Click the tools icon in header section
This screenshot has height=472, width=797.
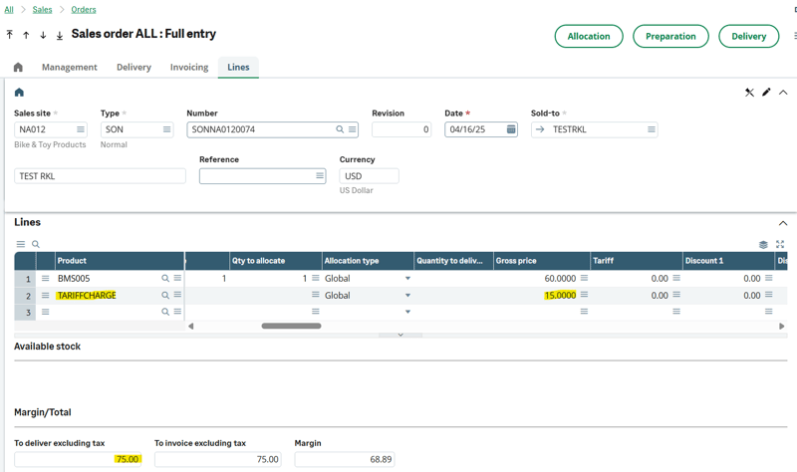click(x=749, y=93)
